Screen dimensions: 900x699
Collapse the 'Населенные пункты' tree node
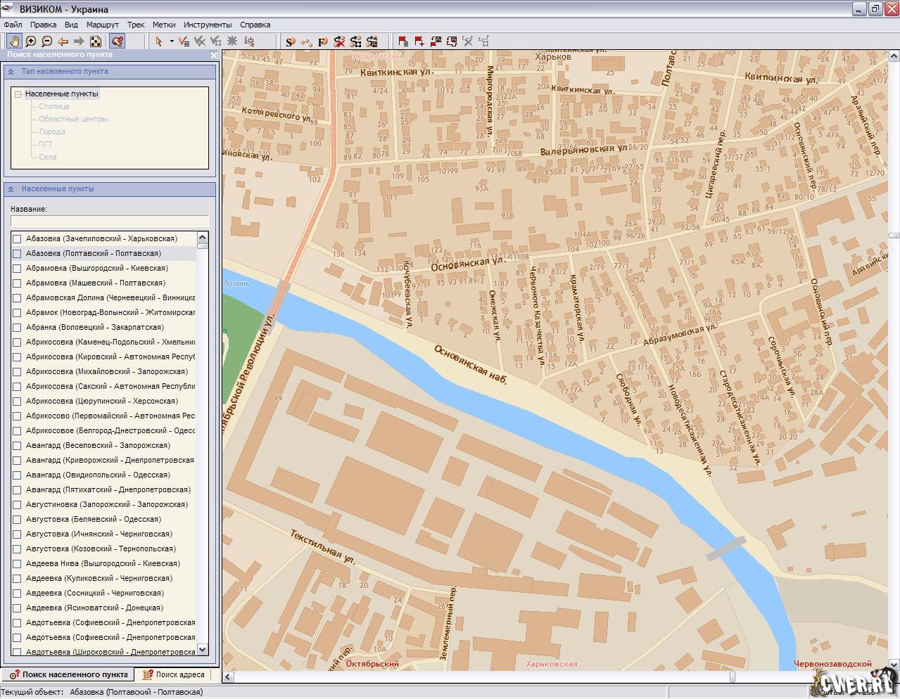click(18, 94)
